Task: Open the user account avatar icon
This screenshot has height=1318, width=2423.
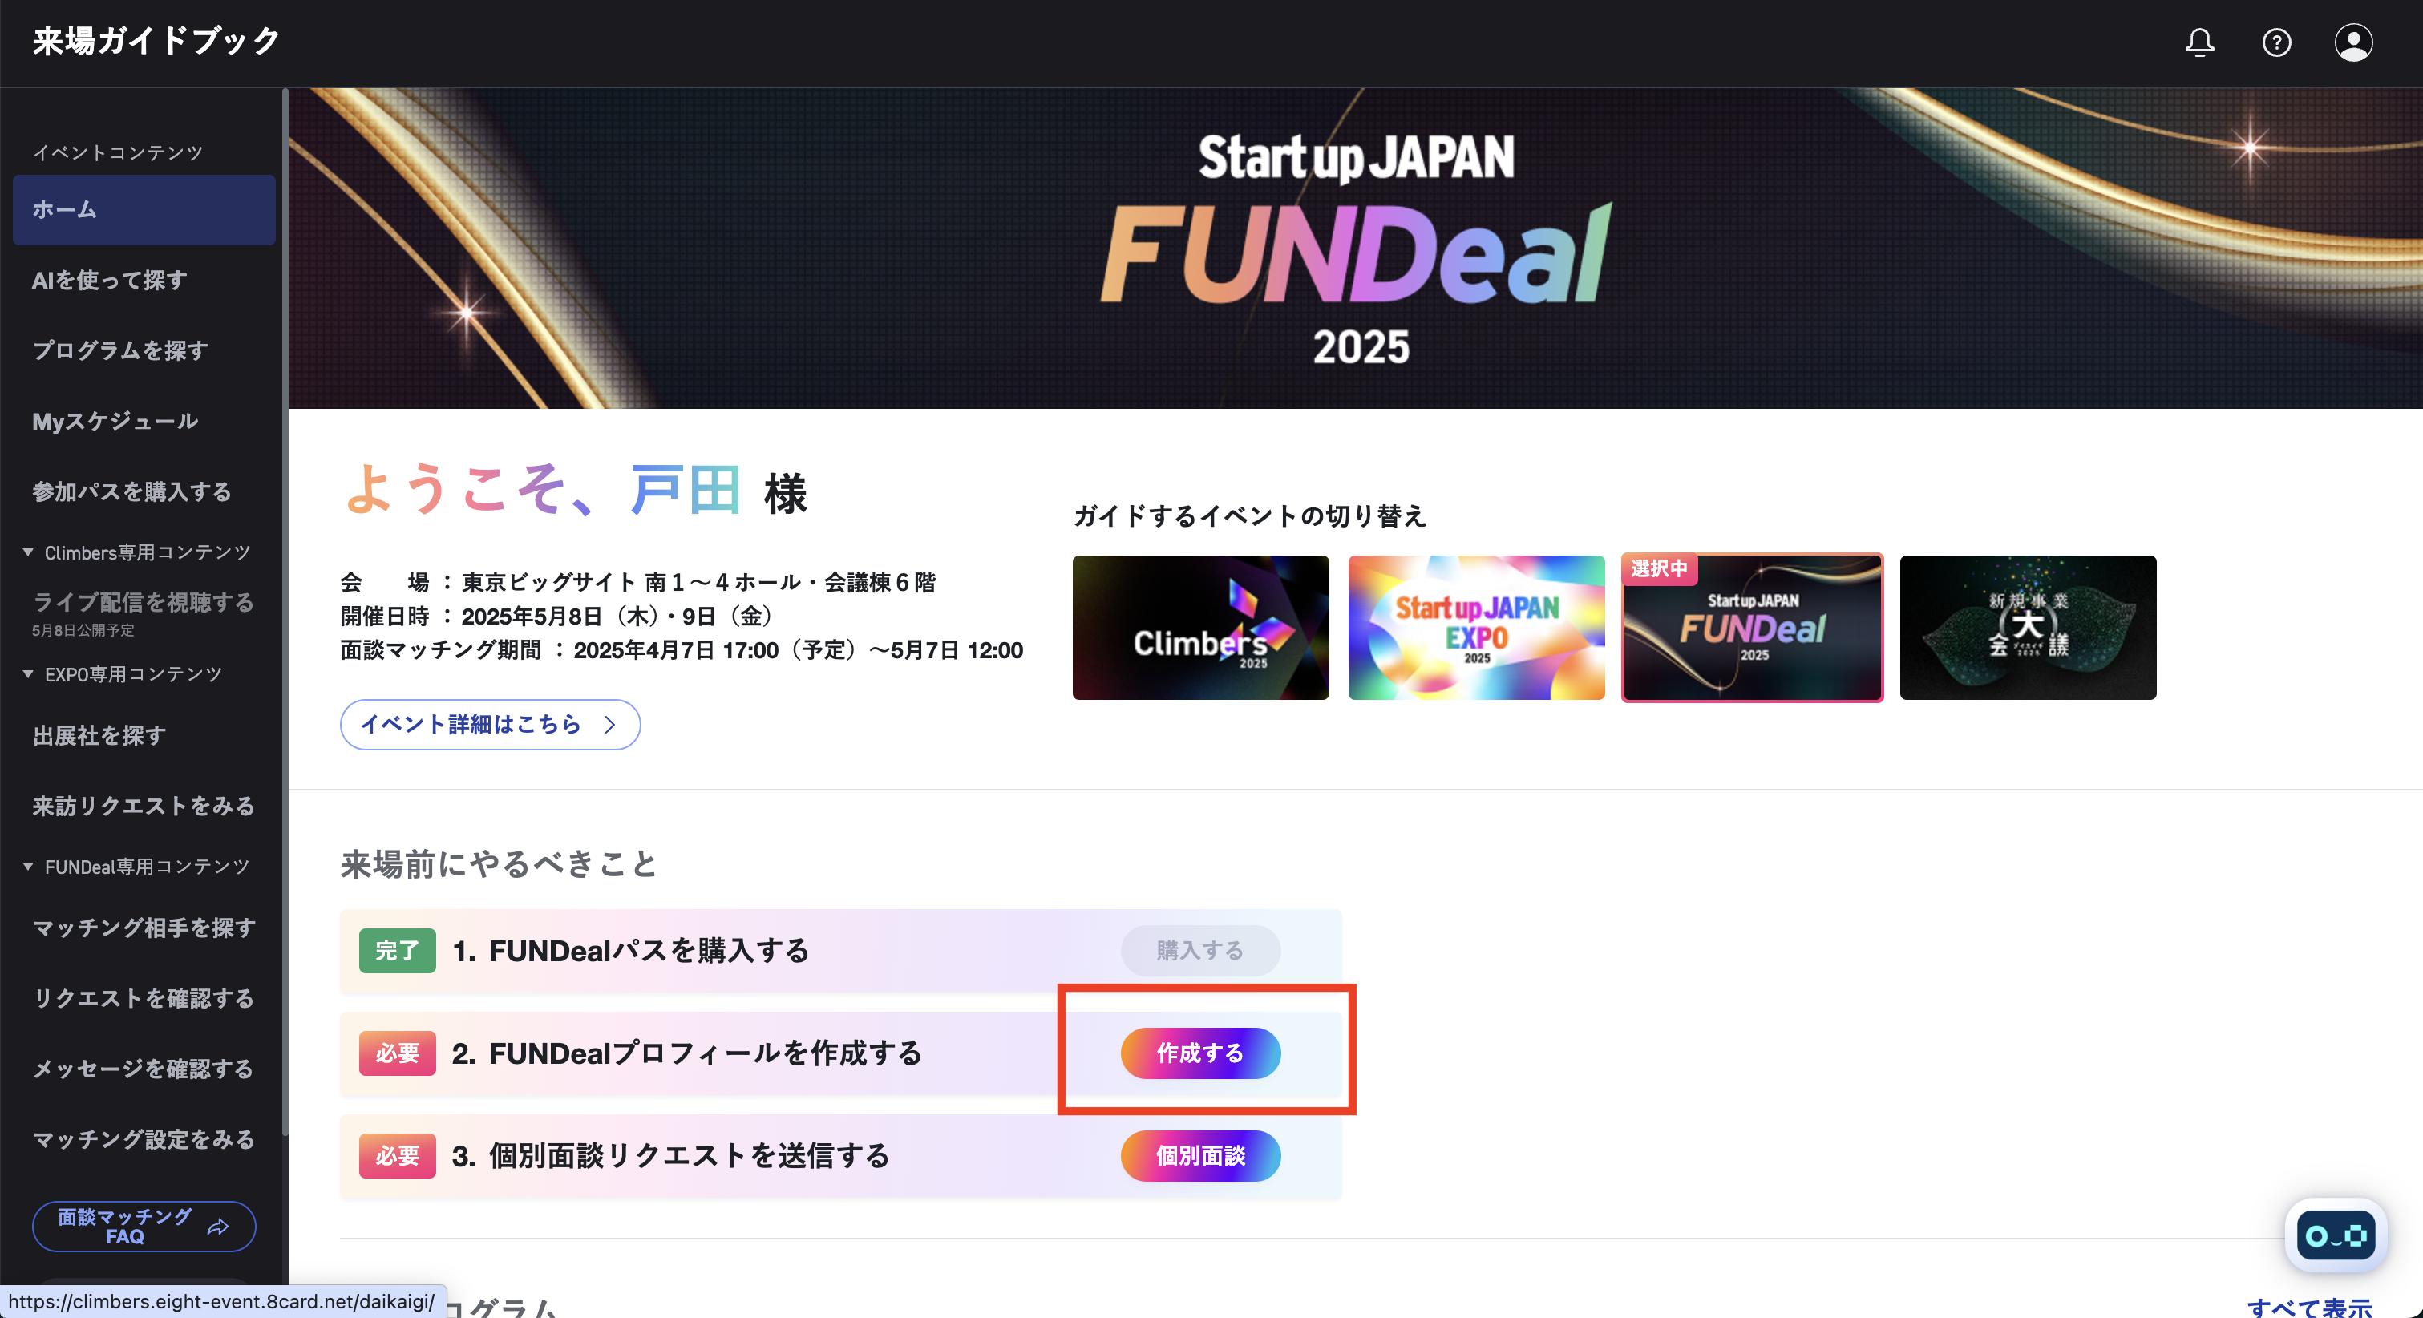Action: [2353, 42]
